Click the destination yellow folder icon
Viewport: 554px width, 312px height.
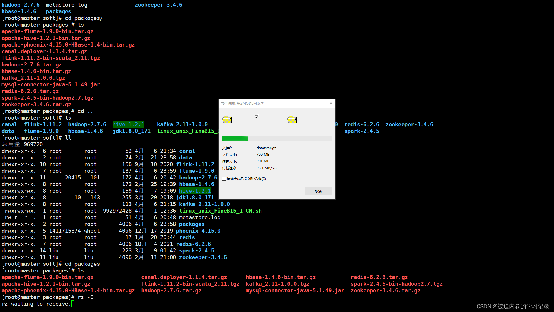(292, 119)
